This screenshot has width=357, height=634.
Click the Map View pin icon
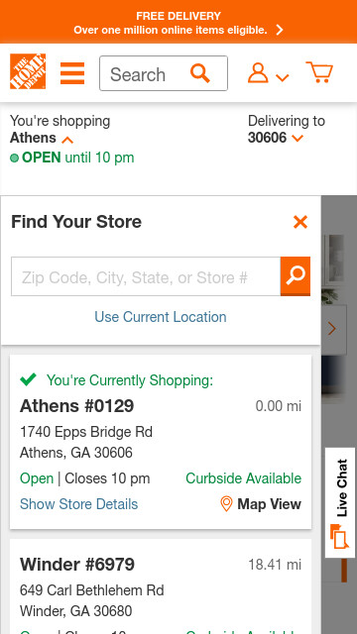tap(226, 504)
